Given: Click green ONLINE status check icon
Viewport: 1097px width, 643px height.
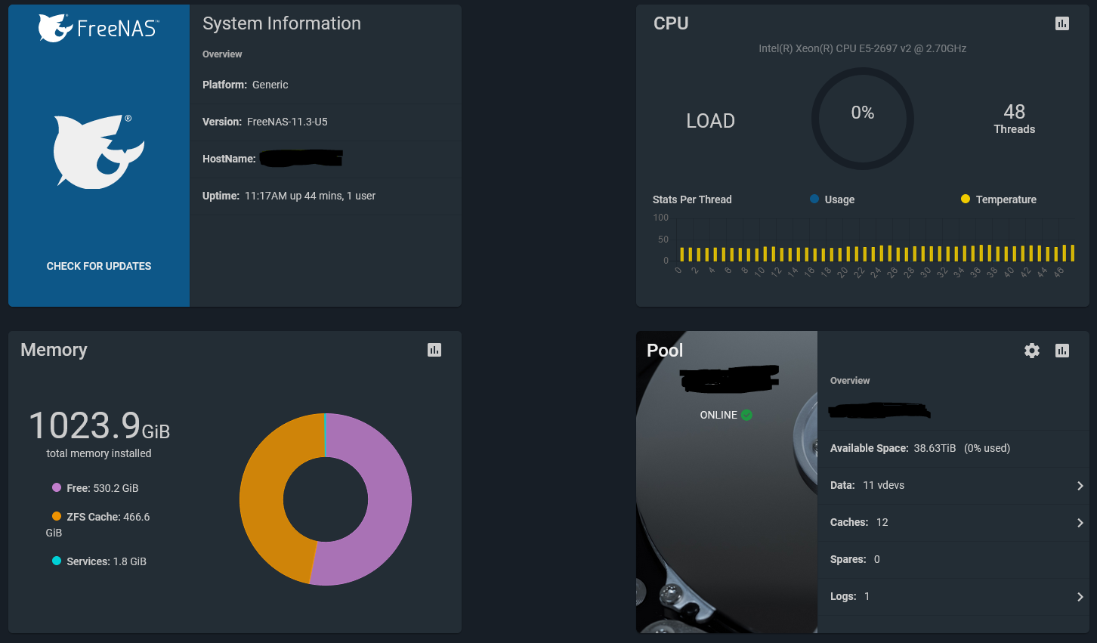Looking at the screenshot, I should pyautogui.click(x=746, y=415).
